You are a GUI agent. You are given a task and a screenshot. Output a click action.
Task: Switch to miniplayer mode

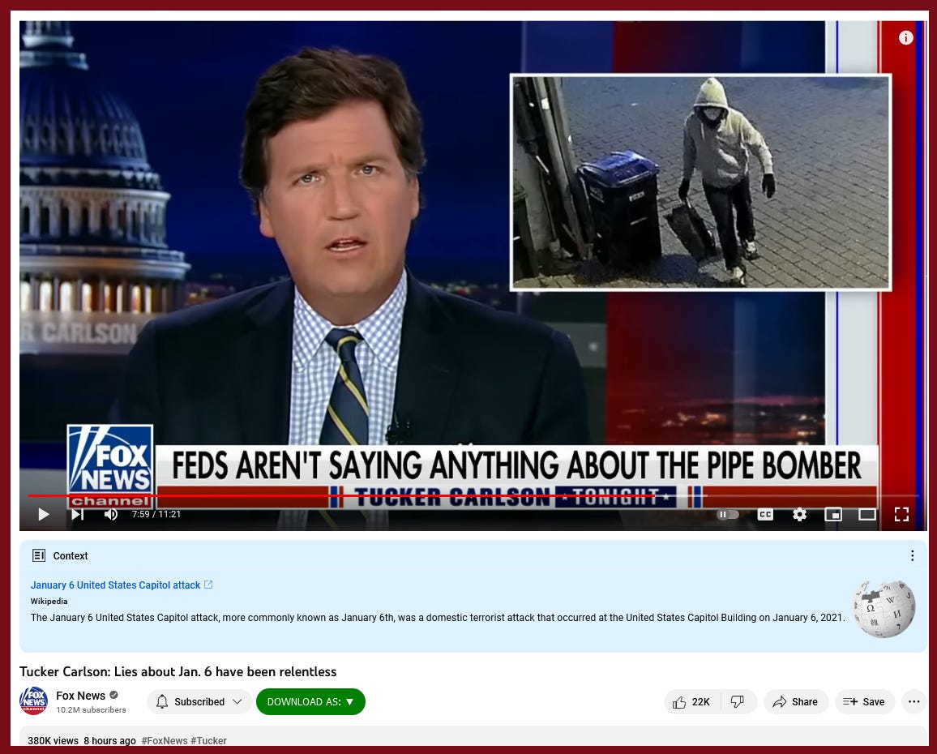click(x=833, y=514)
